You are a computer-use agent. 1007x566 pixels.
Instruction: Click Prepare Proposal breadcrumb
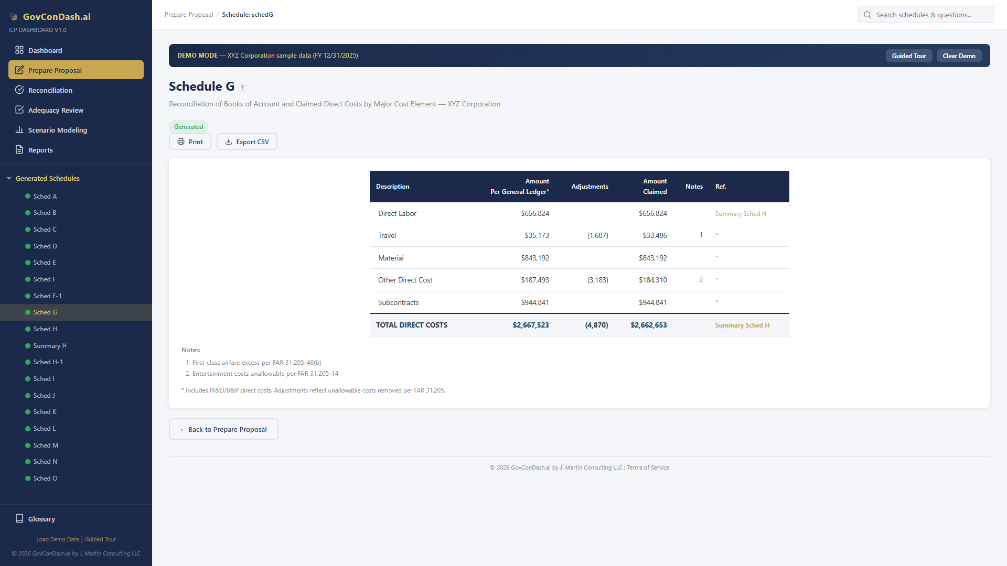pyautogui.click(x=189, y=15)
